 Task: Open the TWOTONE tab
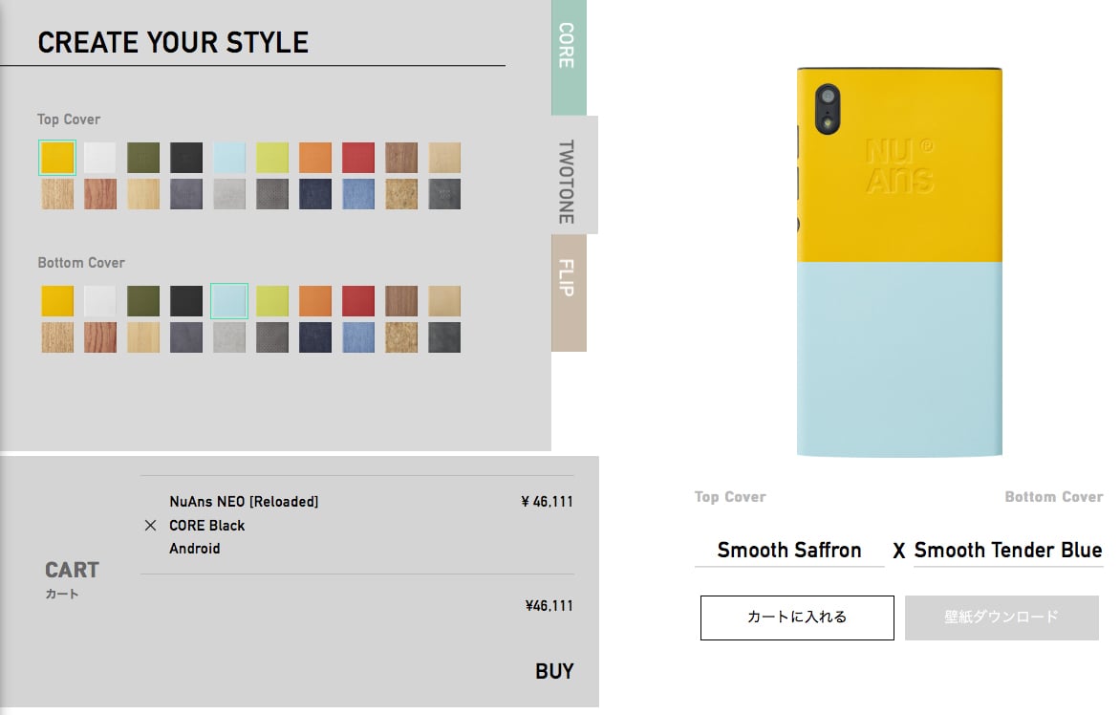[573, 175]
